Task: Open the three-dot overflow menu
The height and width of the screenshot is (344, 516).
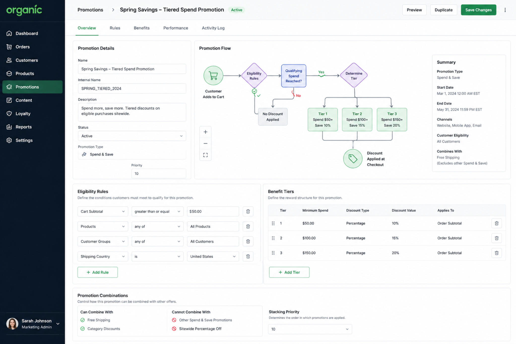Action: click(x=505, y=10)
